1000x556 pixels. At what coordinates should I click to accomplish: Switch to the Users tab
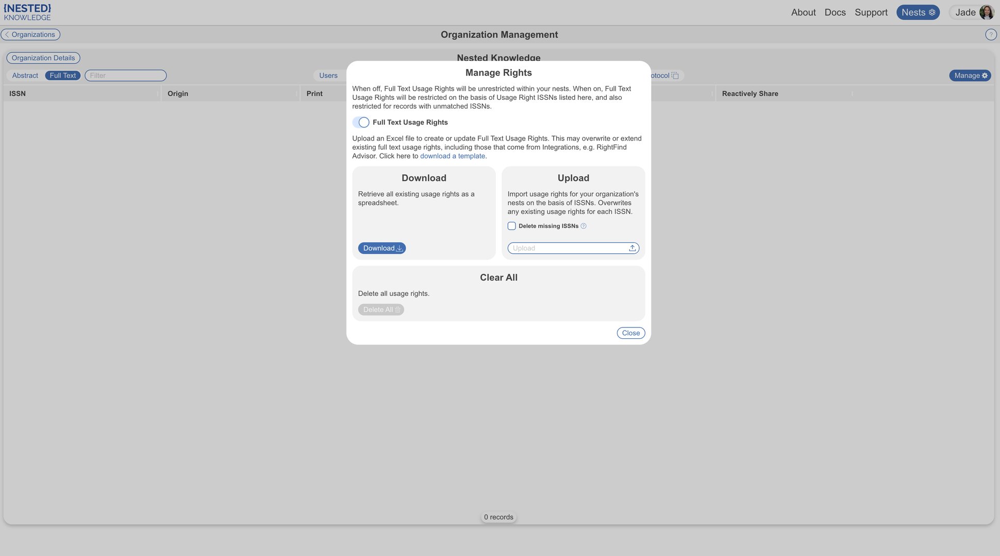point(328,75)
